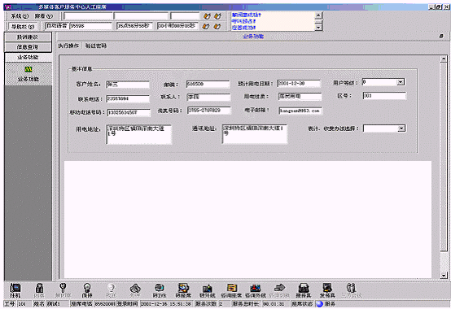Click the 挂机 hang-up icon in bottom toolbar
Screen dimensions: 451x309
[x=15, y=290]
